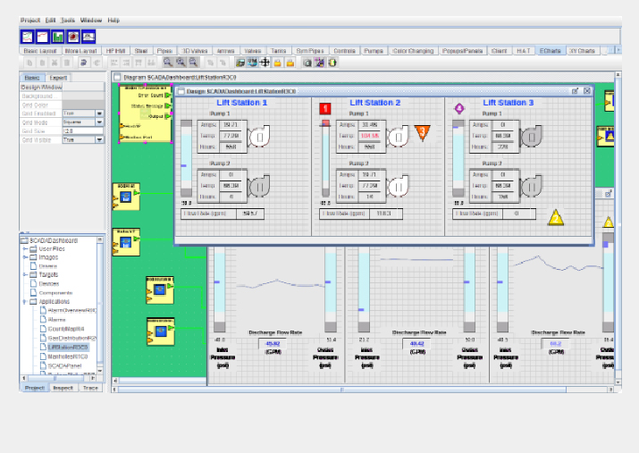Open the Grid Finished dropdown

pyautogui.click(x=99, y=113)
